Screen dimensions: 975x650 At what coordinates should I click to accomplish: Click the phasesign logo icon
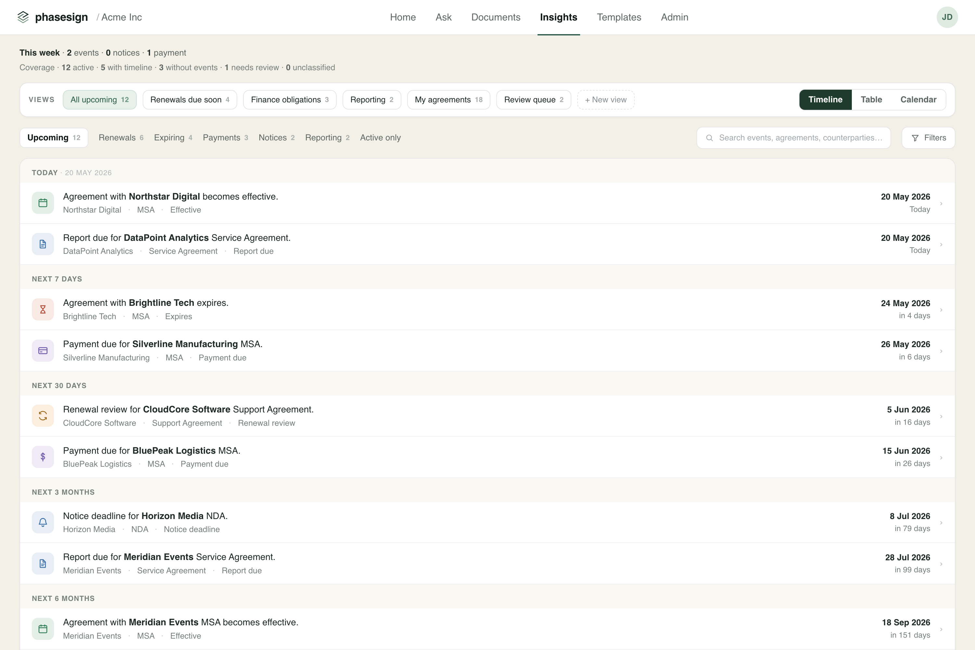[x=23, y=17]
